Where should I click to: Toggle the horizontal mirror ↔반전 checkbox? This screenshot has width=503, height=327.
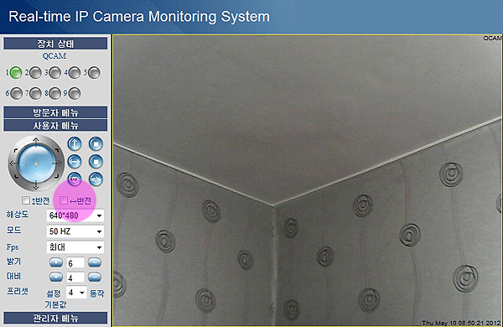[x=64, y=200]
